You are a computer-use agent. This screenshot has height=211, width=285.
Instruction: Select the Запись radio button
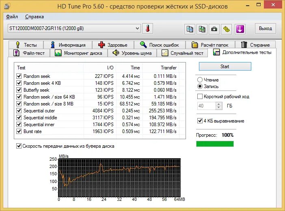pos(200,86)
